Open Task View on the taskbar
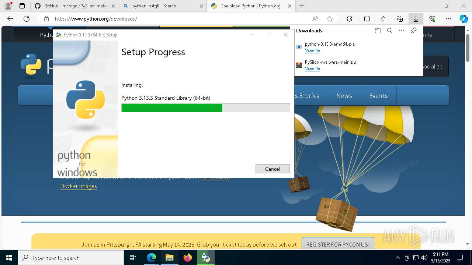The image size is (472, 265). coord(133,258)
